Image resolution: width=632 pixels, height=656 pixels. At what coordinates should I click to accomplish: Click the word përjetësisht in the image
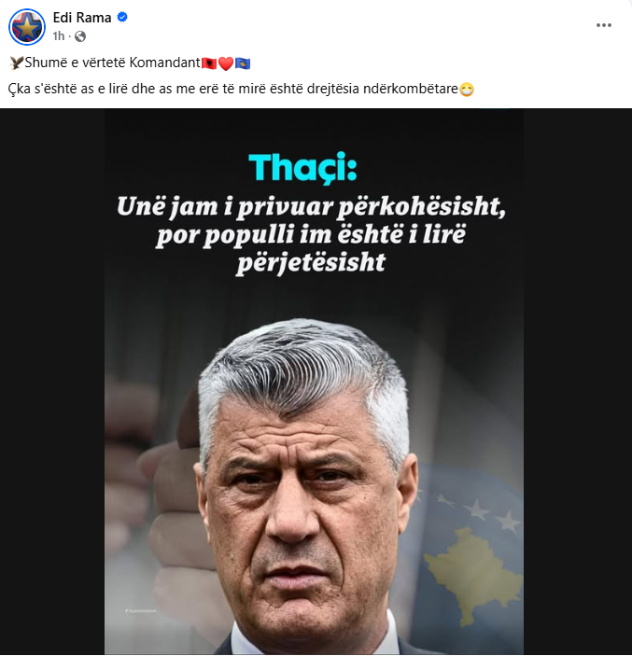[x=311, y=263]
